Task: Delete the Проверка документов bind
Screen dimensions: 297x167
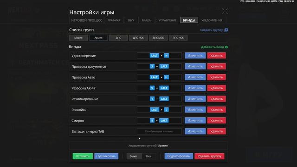Action: coord(216,66)
